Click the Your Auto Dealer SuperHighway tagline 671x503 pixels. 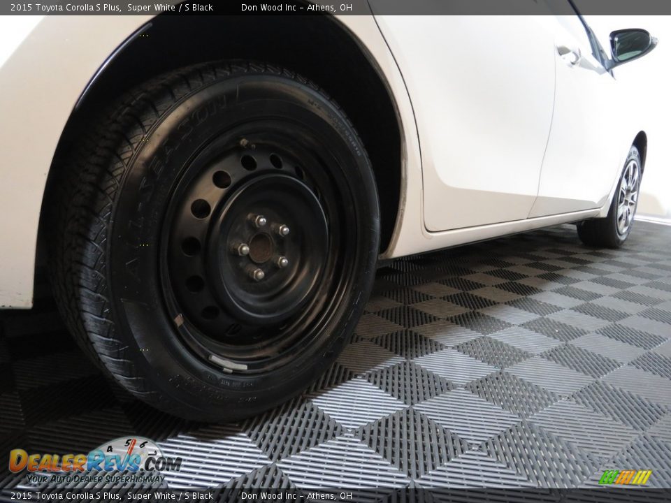94,479
